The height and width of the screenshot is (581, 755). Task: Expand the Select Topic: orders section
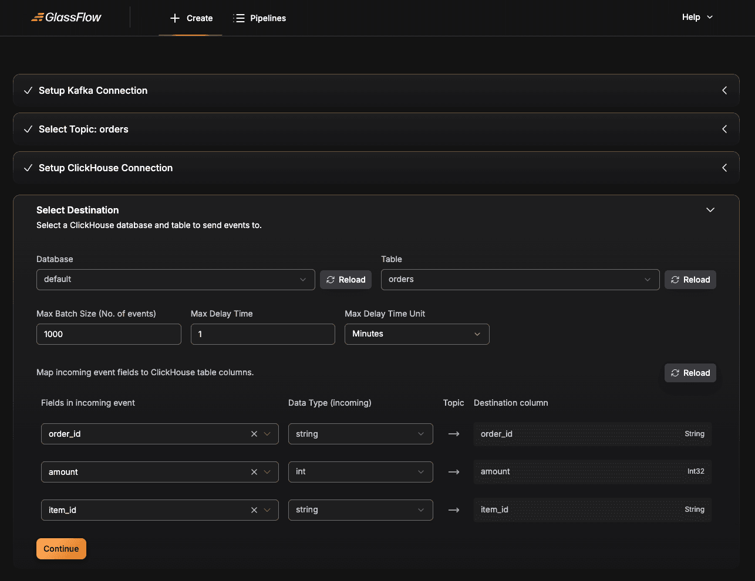724,129
